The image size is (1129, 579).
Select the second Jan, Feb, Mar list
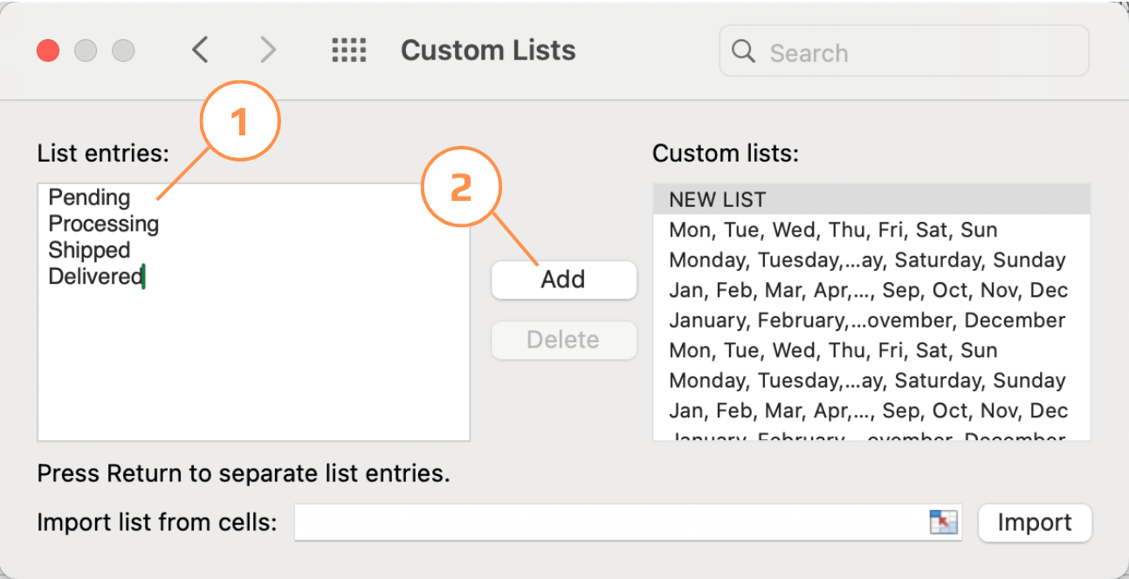868,410
